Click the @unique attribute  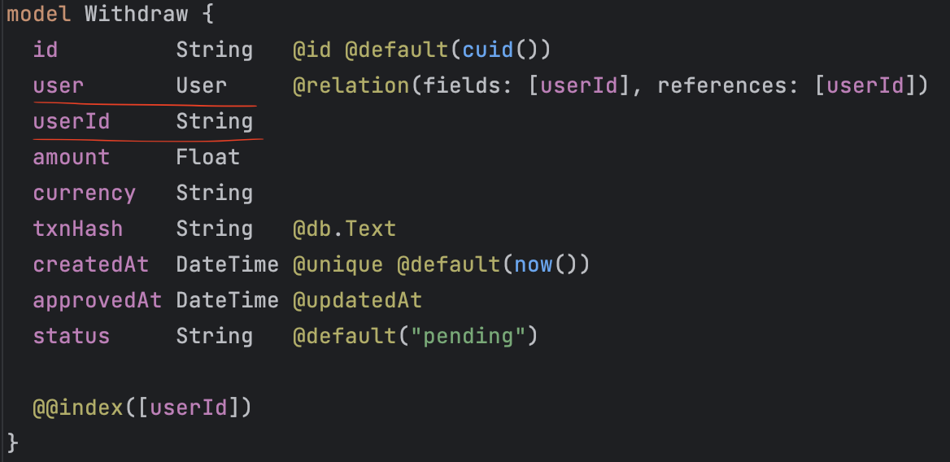[338, 264]
